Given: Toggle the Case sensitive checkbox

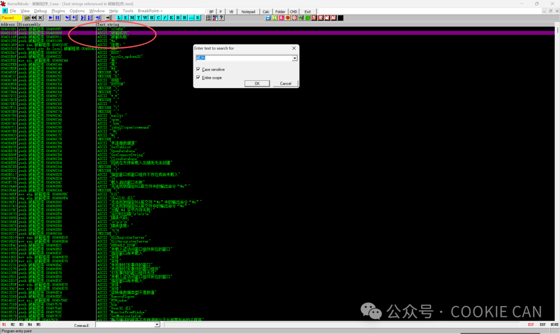Looking at the screenshot, I should 199,69.
